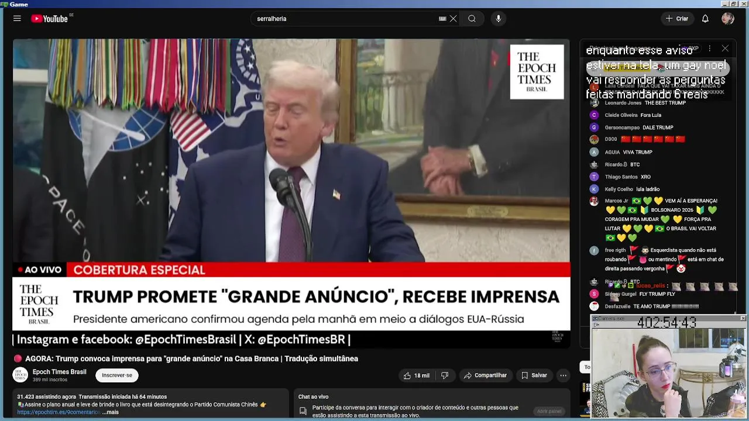Expand the description with ...mais
The height and width of the screenshot is (421, 749).
(111, 412)
